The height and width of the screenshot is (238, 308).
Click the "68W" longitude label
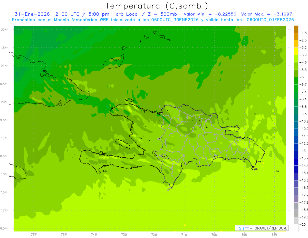coord(274,234)
